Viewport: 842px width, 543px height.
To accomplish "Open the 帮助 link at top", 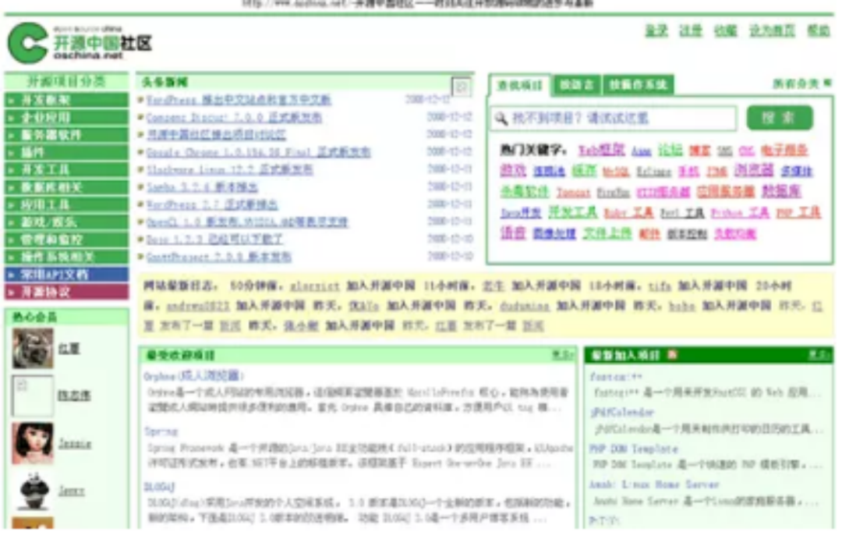I will click(819, 30).
